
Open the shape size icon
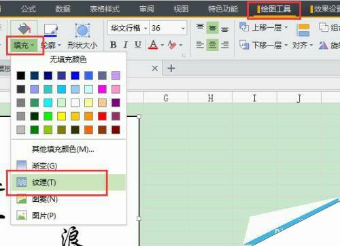pos(82,30)
